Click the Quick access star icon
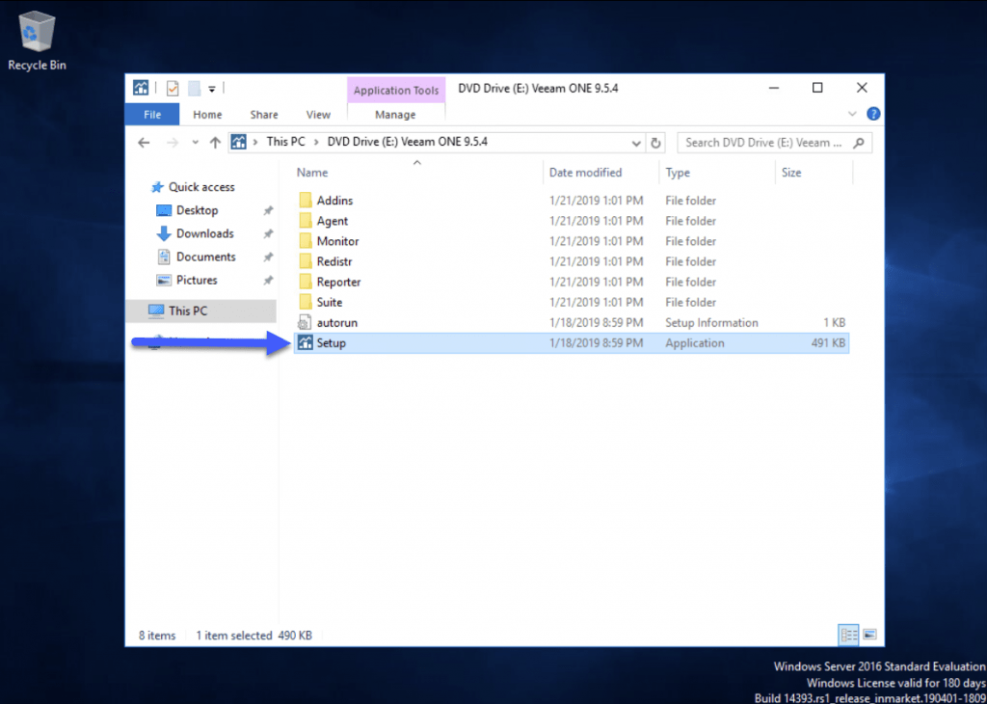 click(x=157, y=187)
